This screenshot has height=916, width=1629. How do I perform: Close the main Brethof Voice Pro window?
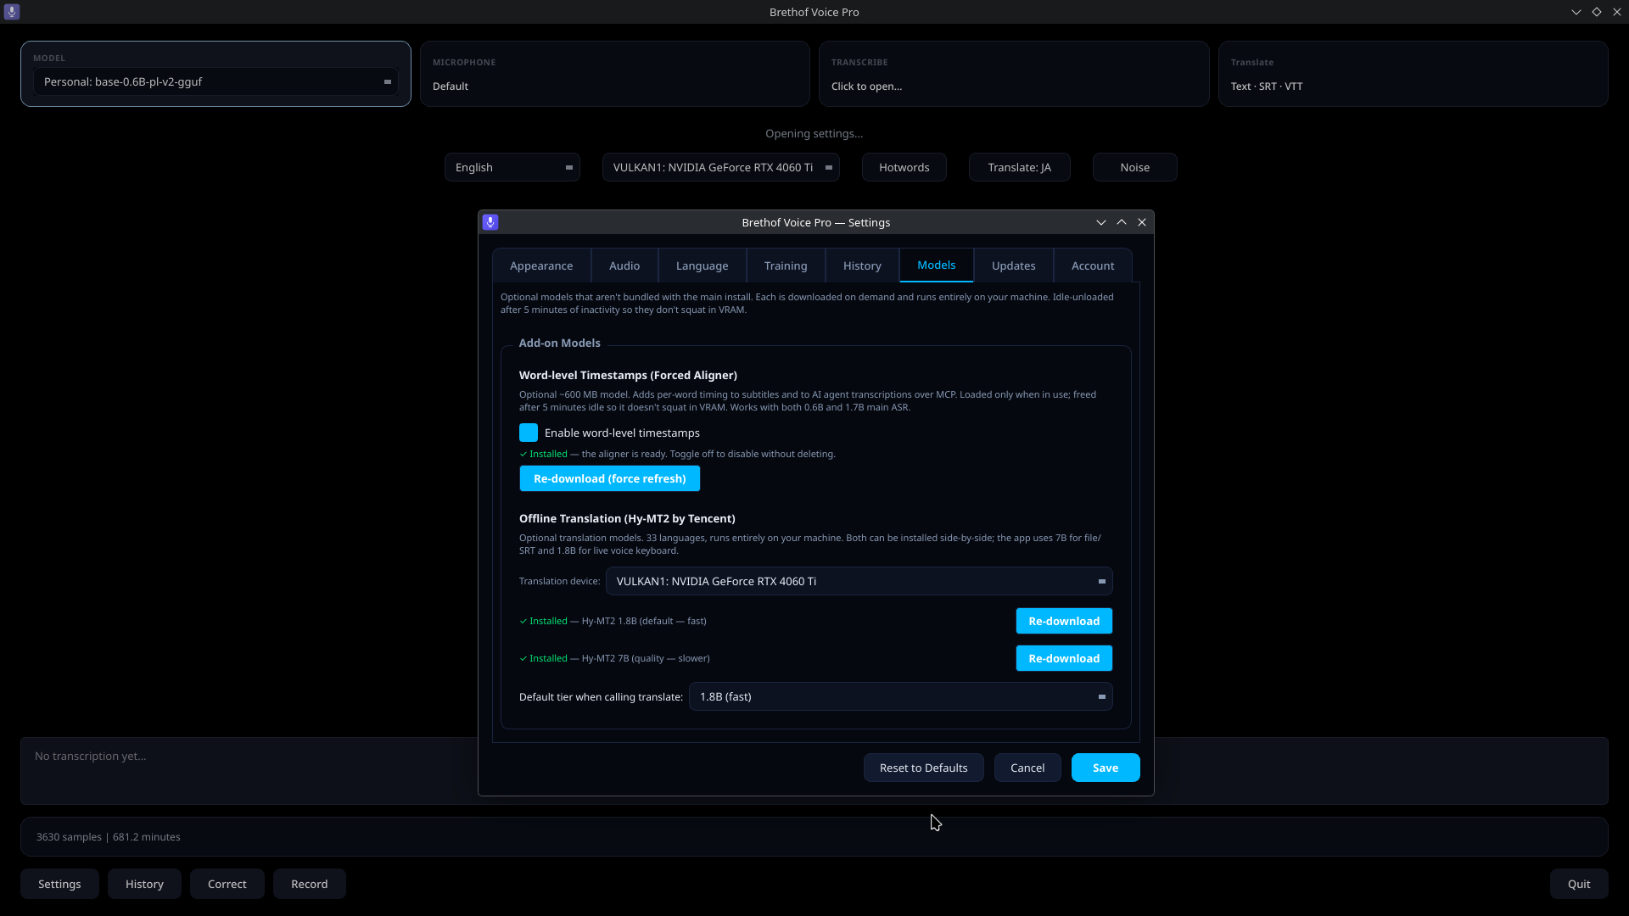pos(1617,12)
